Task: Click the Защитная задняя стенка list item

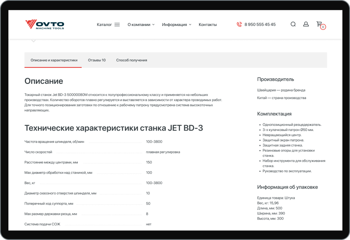Action: [283, 145]
